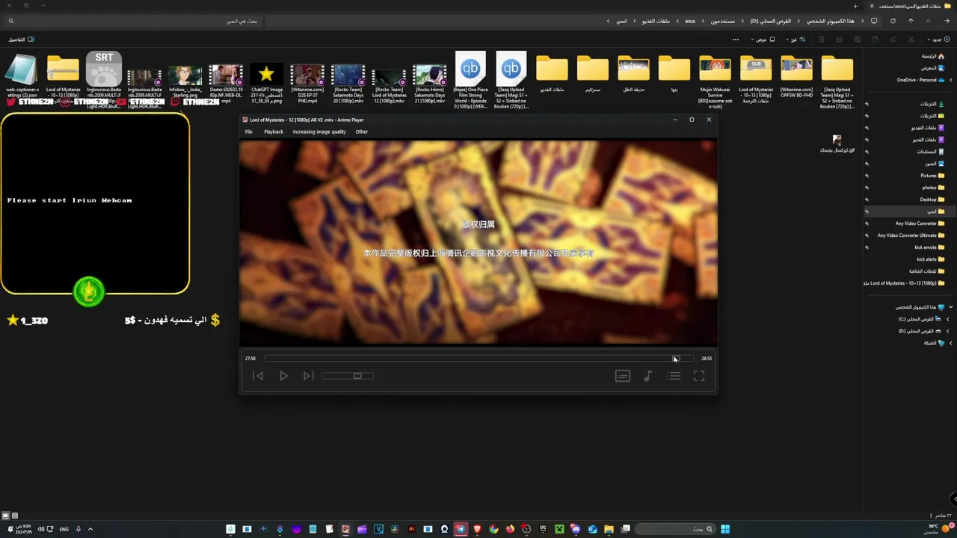Click انمي breadcrumb in address bar

point(621,21)
